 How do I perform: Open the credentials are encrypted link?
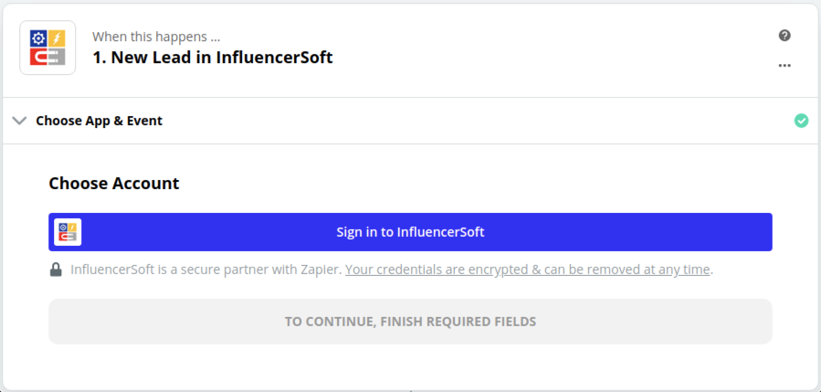(527, 270)
